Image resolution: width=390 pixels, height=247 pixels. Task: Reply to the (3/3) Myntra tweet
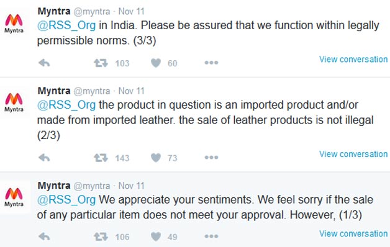click(44, 63)
